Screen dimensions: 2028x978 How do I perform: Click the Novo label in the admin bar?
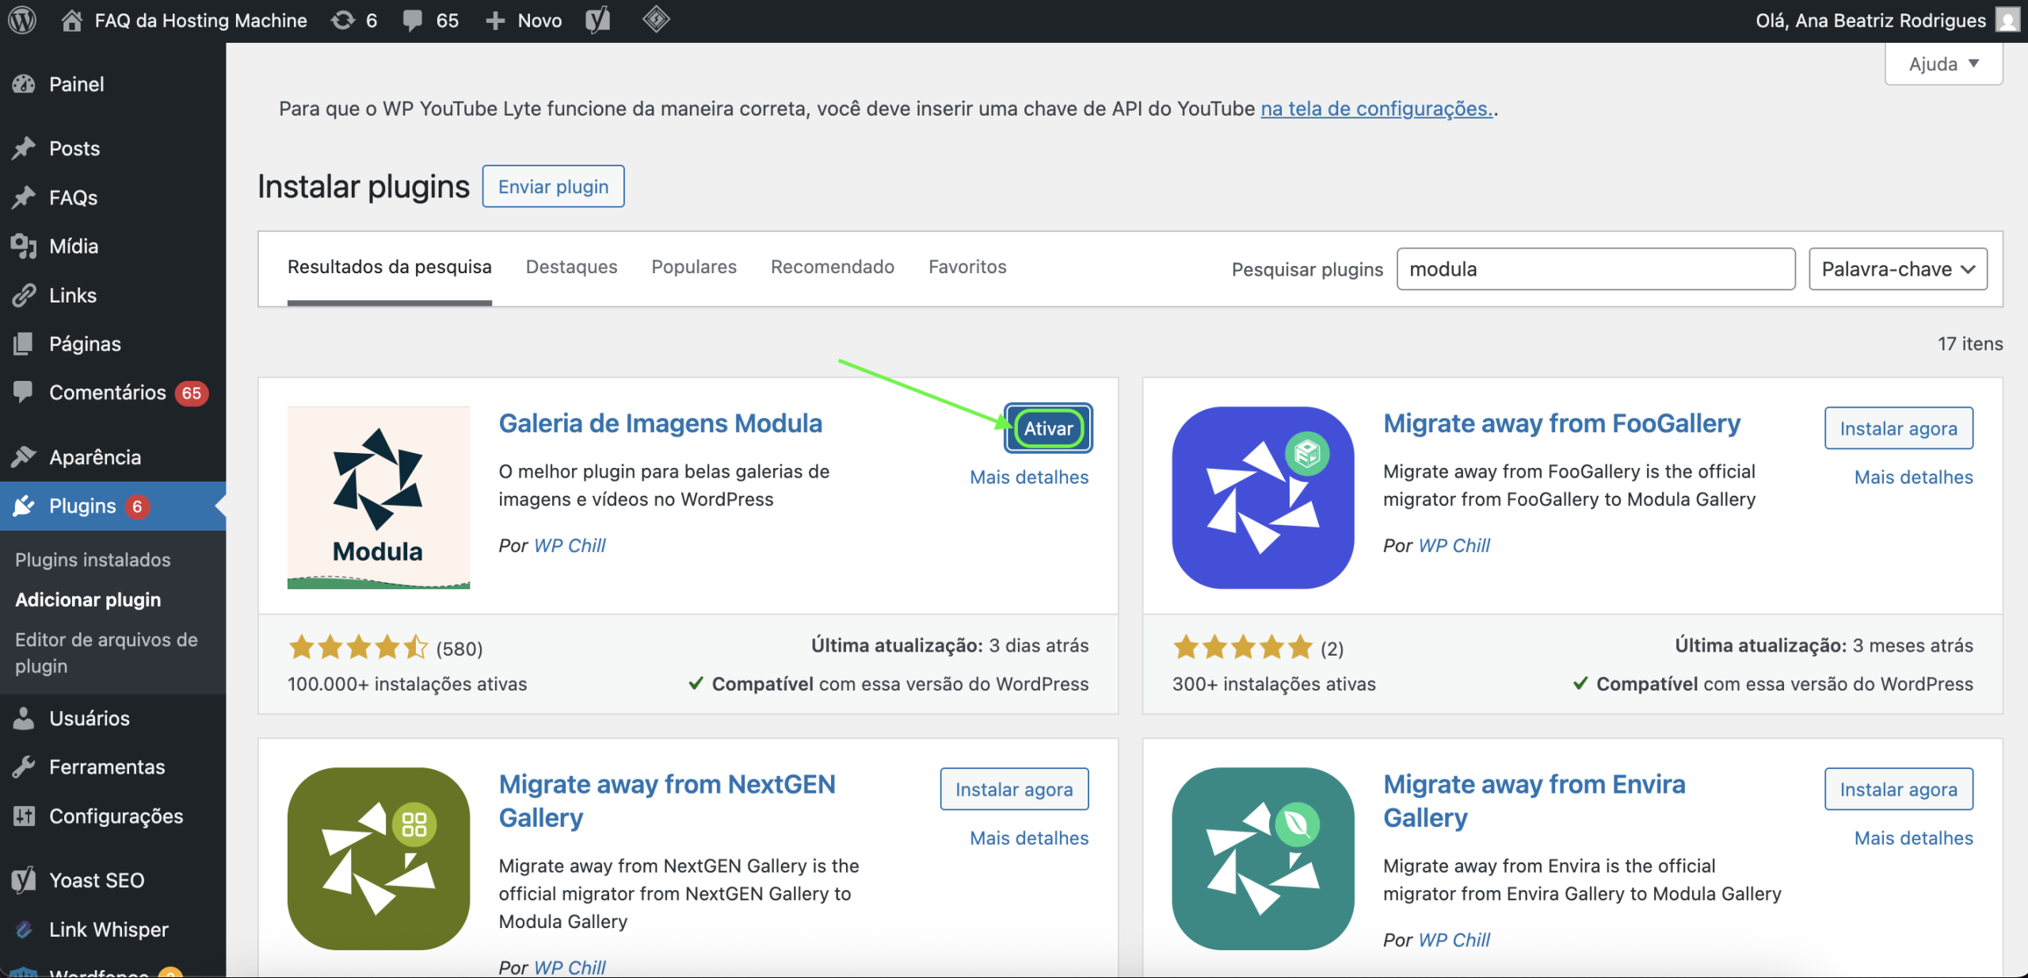point(539,21)
